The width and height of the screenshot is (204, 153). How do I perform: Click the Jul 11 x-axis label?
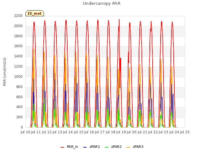[36, 132]
